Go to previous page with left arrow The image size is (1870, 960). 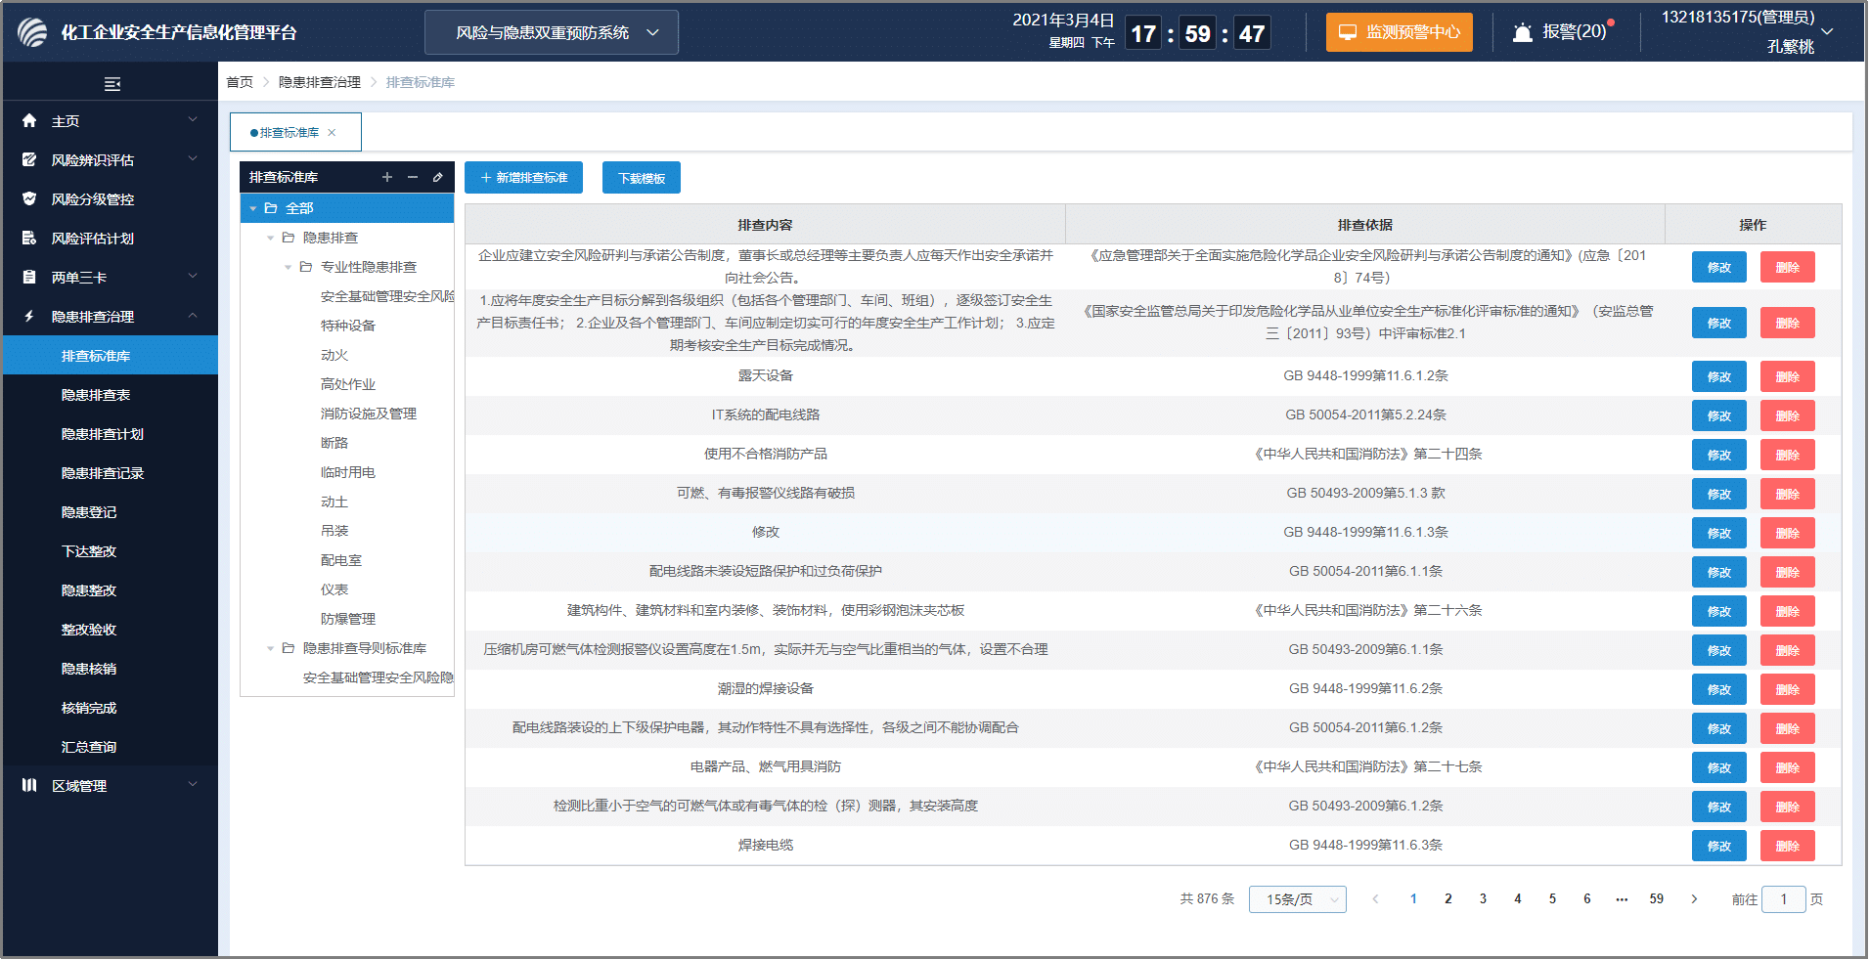point(1375,899)
